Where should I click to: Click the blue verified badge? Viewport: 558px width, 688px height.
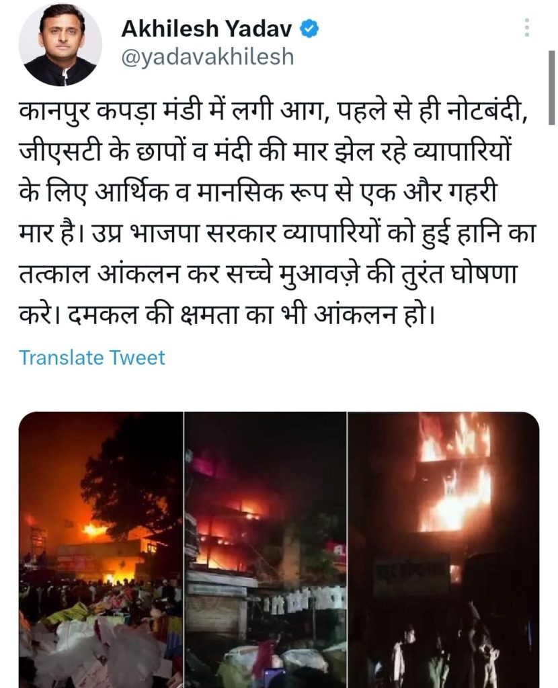pos(309,29)
